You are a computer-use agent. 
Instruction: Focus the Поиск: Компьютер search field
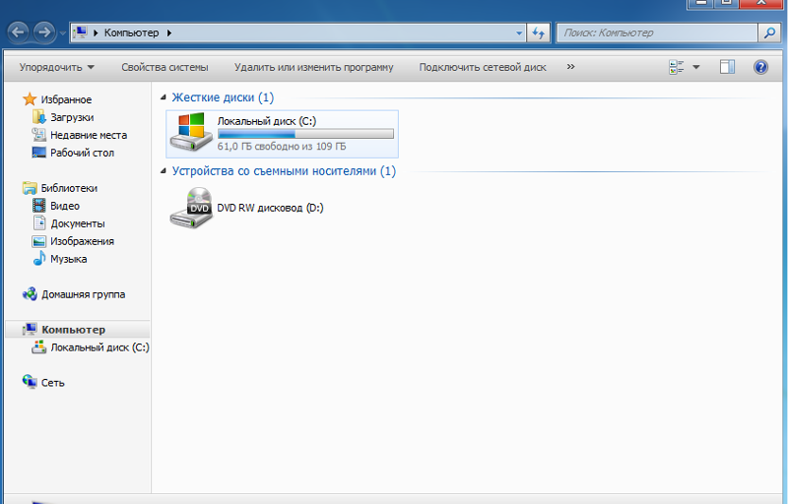point(657,33)
